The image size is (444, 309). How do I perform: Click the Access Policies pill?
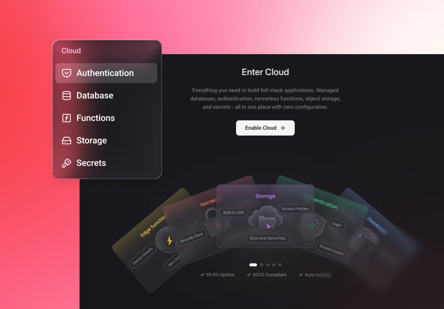click(295, 209)
